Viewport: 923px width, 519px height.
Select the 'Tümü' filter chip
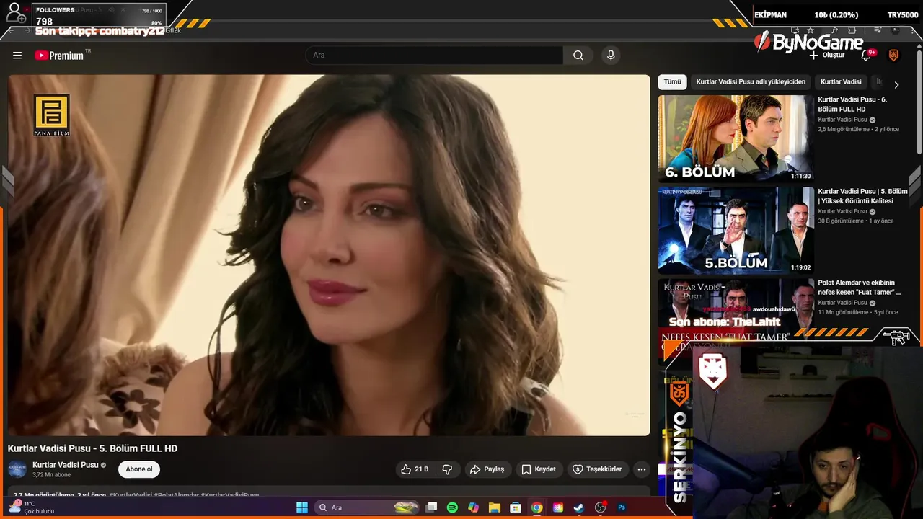672,82
